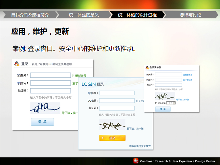The height and width of the screenshot is (165, 220).
Task: Focus 验证码 field in 登录我的群 window
Action: 168,85
